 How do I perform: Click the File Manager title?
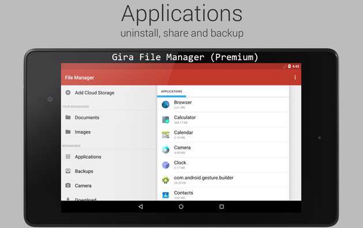pos(80,78)
